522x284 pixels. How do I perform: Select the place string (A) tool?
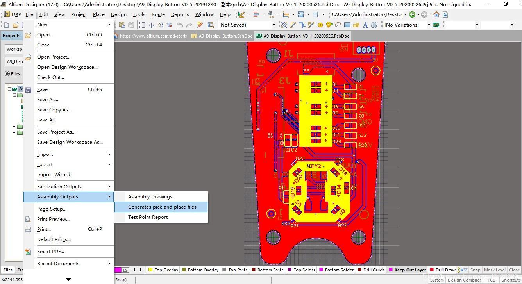365,25
